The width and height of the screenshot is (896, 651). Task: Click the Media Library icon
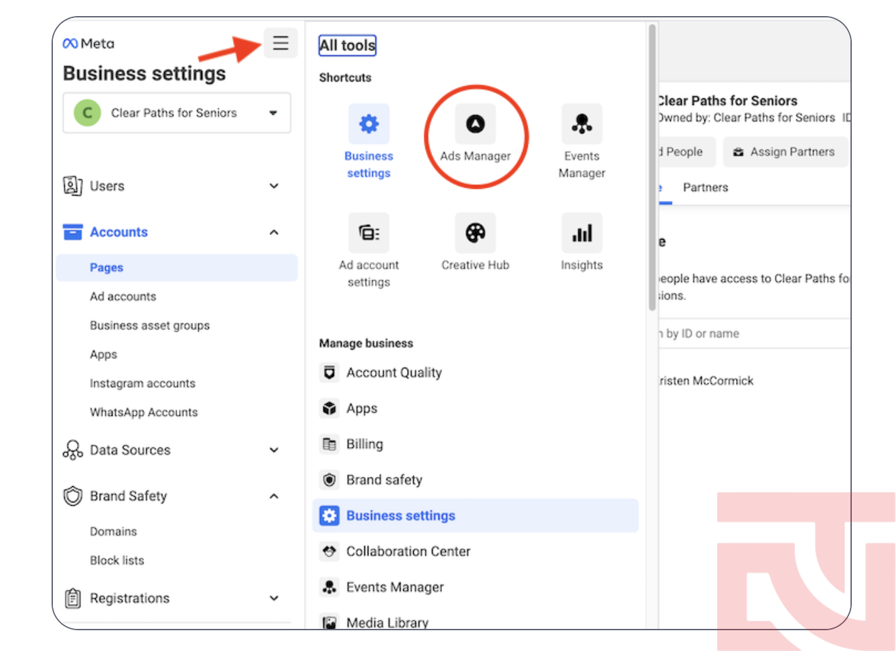coord(329,623)
